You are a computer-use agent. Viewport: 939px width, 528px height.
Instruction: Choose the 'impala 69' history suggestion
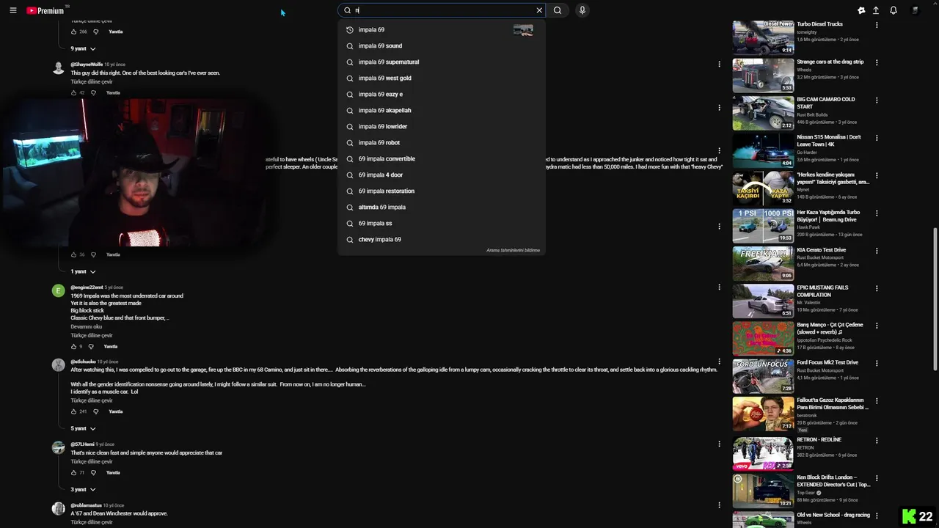pyautogui.click(x=441, y=29)
